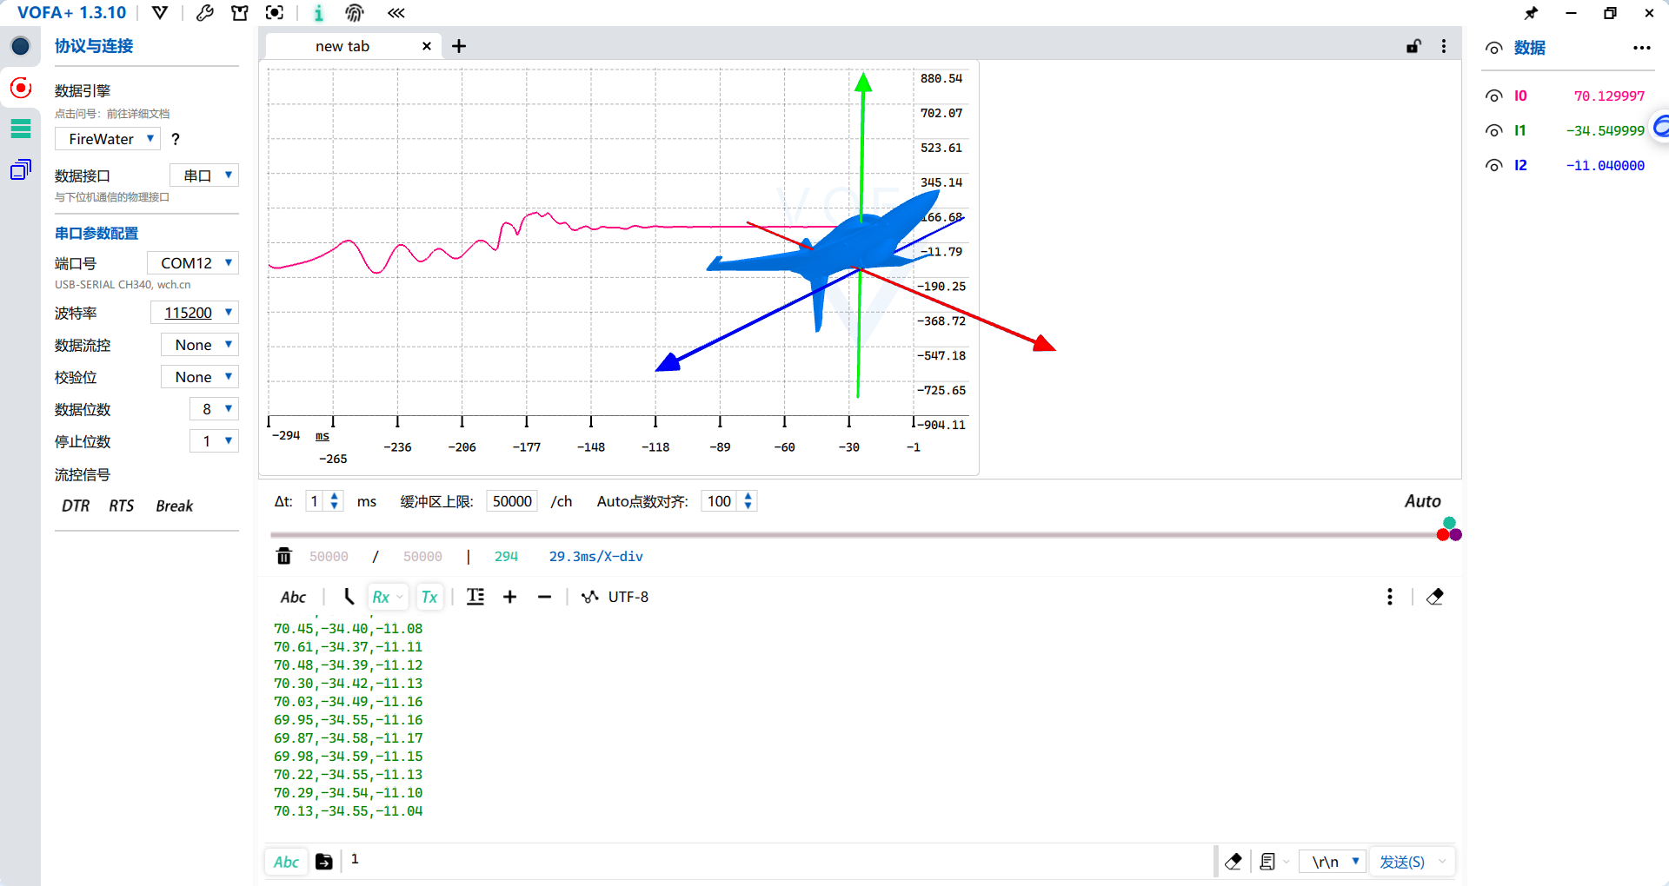
Task: Toggle the RTS flow signal
Action: [122, 506]
